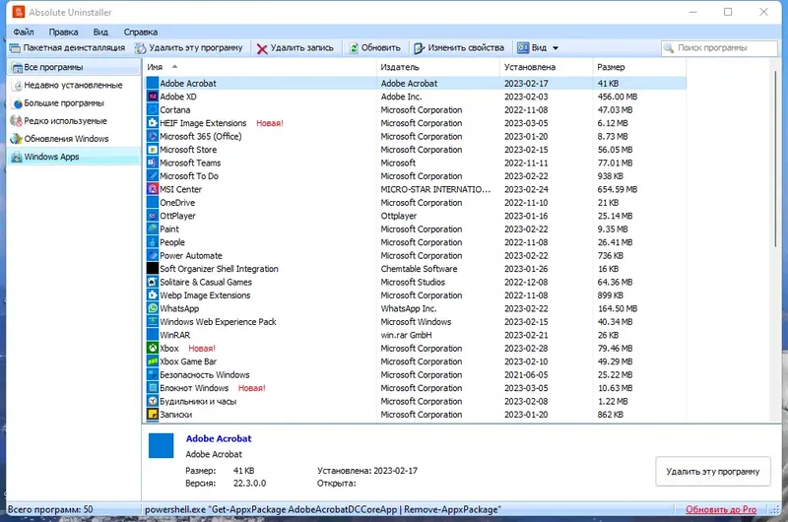Click the Microsoft Store icon

(153, 150)
